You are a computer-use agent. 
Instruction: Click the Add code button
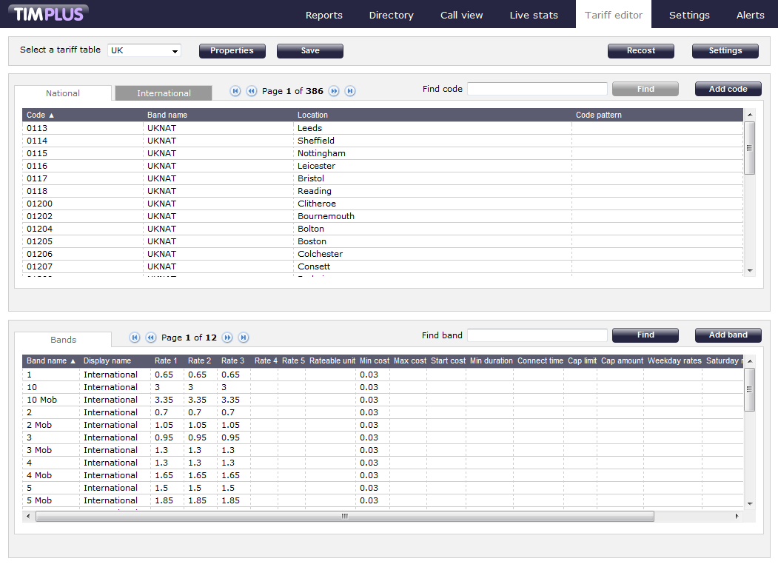point(728,89)
